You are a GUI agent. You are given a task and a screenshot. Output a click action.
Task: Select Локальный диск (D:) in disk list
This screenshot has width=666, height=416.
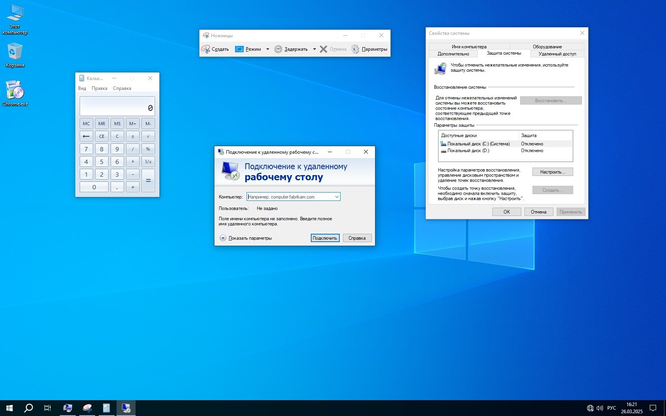point(468,151)
